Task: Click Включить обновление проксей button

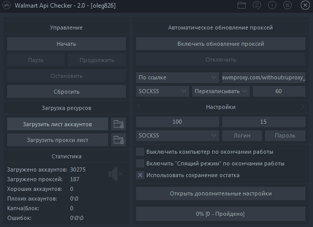Action: click(x=221, y=43)
